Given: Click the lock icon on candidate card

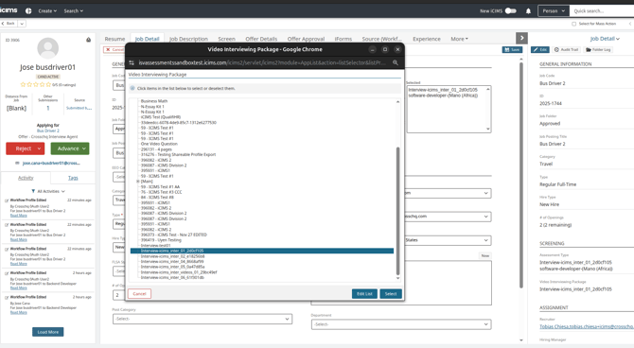Looking at the screenshot, I should point(88,40).
